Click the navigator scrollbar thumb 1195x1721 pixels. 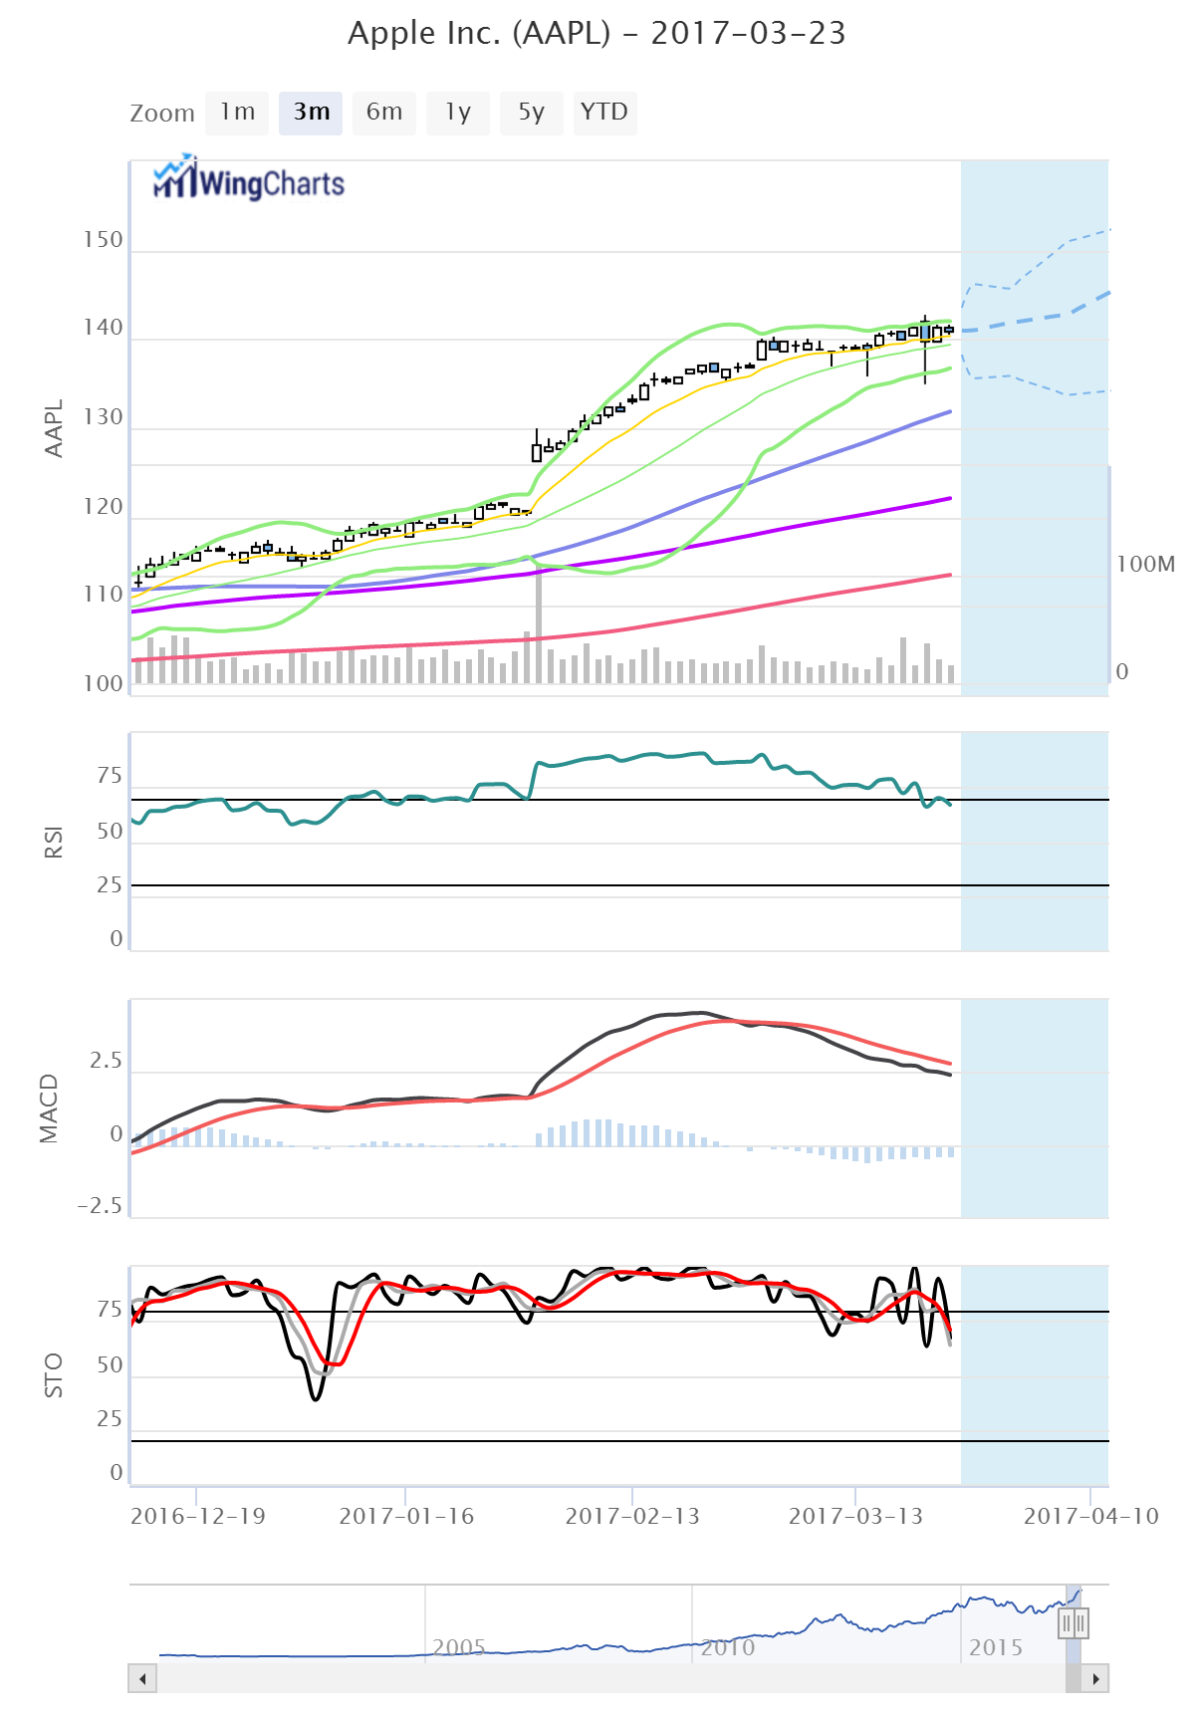(x=1073, y=1679)
